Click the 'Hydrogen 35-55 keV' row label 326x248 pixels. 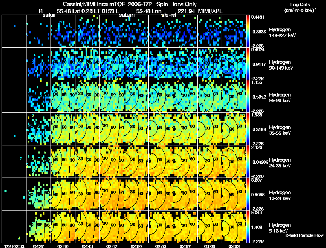point(280,130)
